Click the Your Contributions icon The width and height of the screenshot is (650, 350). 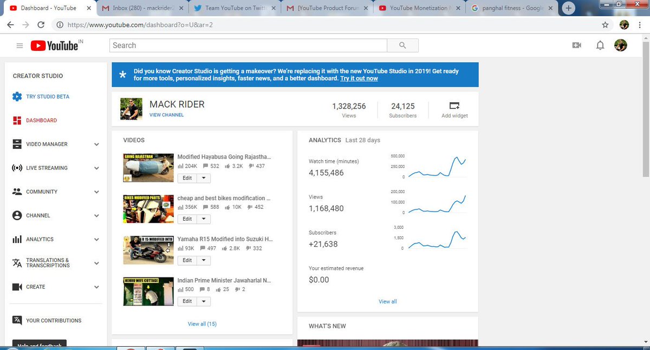point(17,320)
